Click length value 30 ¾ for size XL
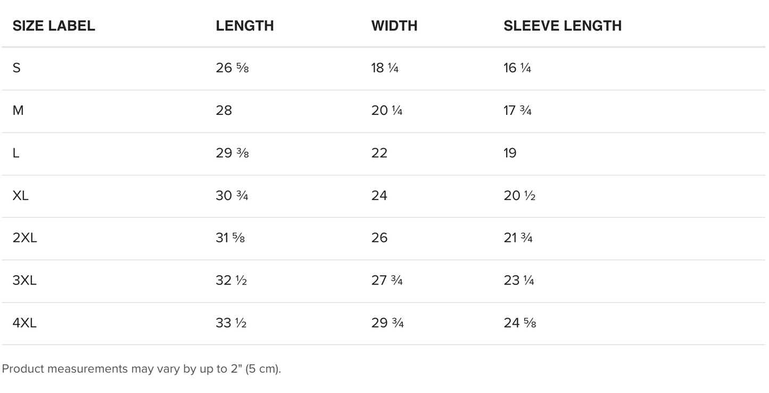 (232, 196)
